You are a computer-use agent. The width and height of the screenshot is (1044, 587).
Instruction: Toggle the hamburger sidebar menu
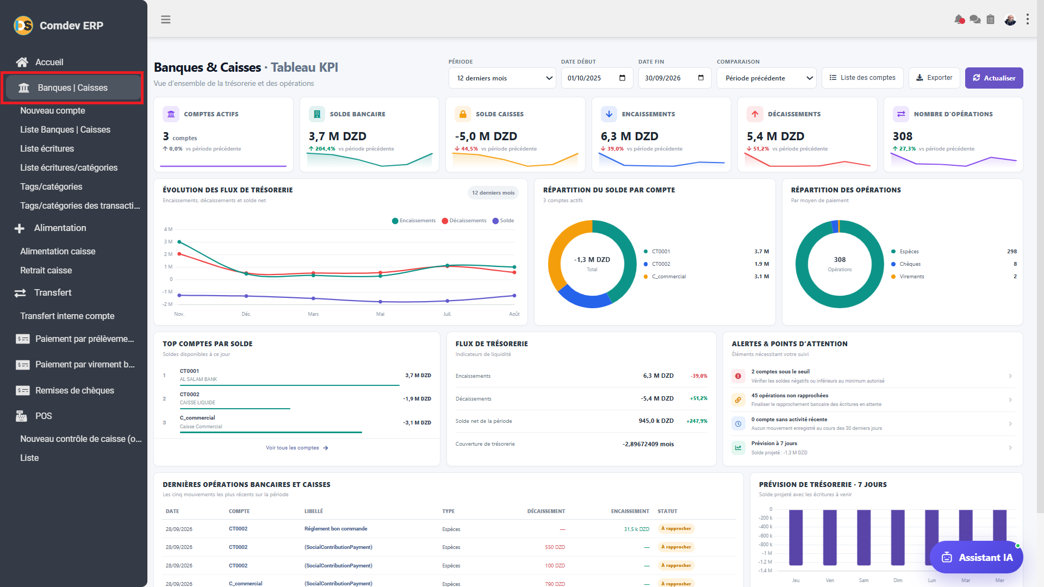tap(166, 20)
